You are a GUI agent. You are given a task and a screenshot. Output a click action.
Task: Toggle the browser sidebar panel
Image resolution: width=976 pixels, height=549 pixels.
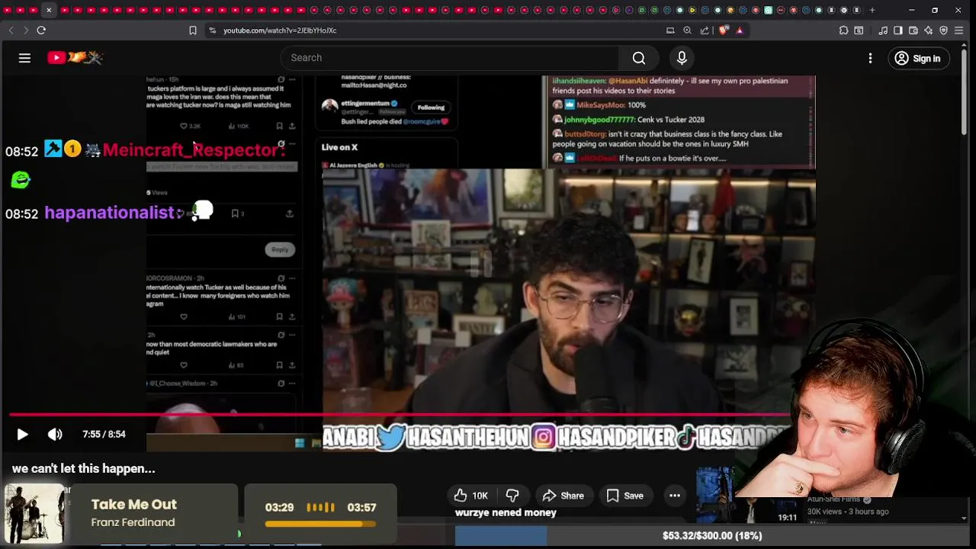898,30
